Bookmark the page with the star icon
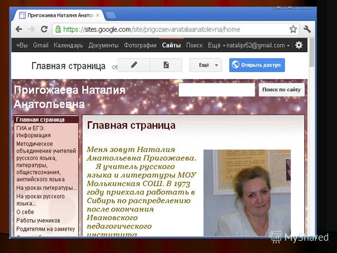 293,30
